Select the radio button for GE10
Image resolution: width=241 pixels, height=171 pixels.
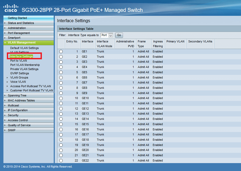(61, 98)
